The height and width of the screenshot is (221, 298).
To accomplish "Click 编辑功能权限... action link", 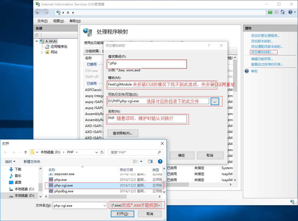I will coord(262,59).
